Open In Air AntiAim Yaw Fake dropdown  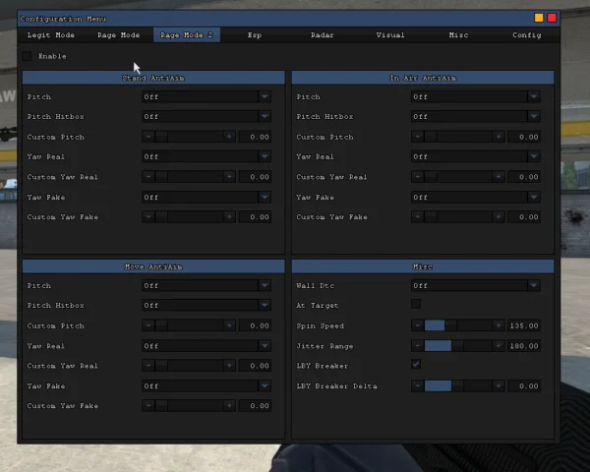pyautogui.click(x=476, y=197)
